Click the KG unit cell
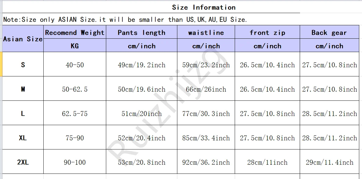Screen dimensions: 362x179 pyautogui.click(x=75, y=46)
